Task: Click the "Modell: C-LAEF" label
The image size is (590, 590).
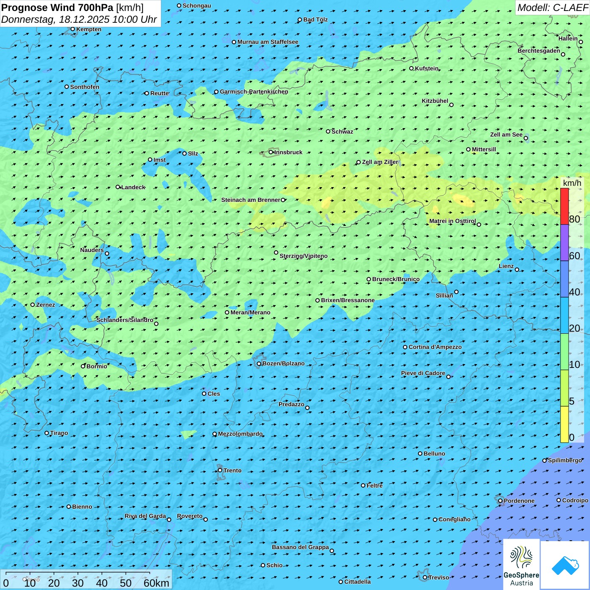Action: [x=552, y=8]
